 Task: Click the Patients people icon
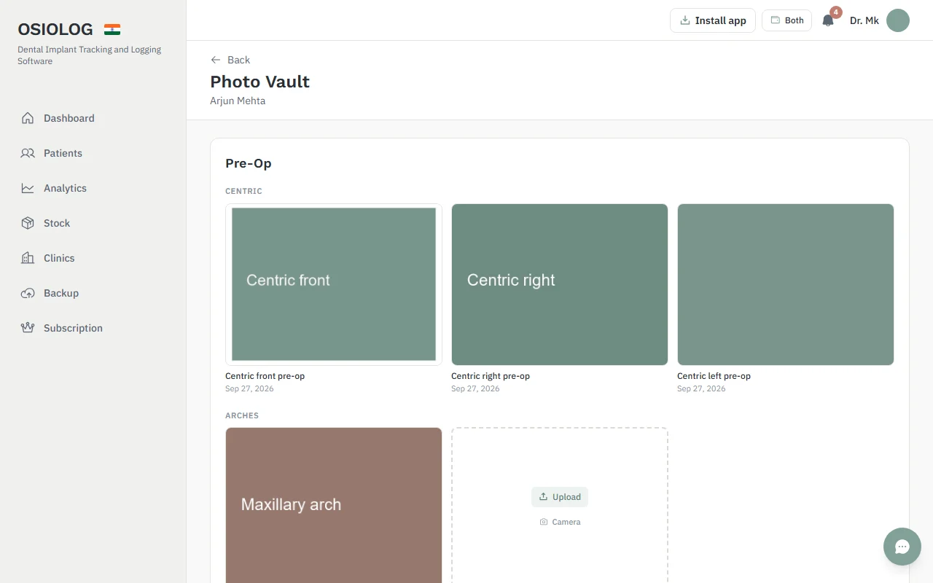(x=28, y=153)
